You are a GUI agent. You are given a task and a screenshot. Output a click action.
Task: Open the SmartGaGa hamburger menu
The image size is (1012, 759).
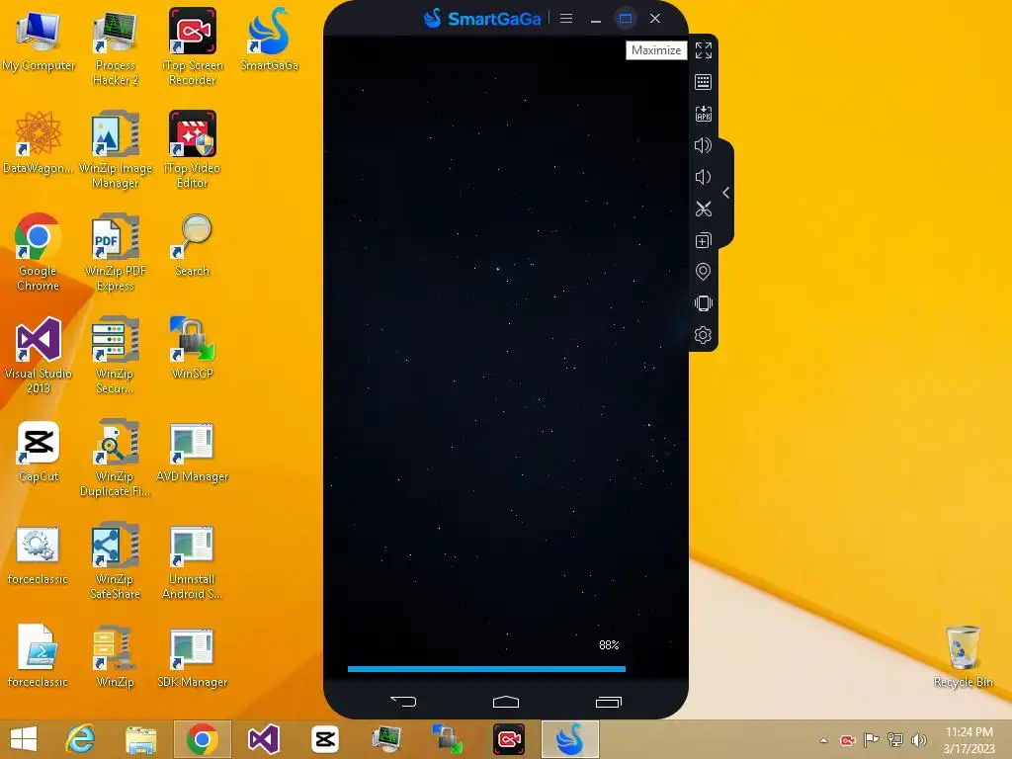coord(566,18)
